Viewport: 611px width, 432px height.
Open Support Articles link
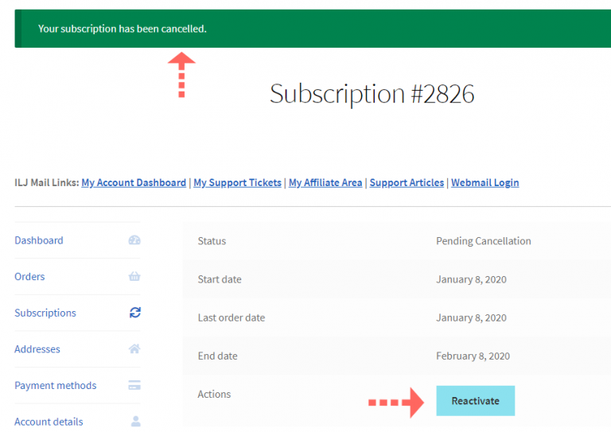407,182
